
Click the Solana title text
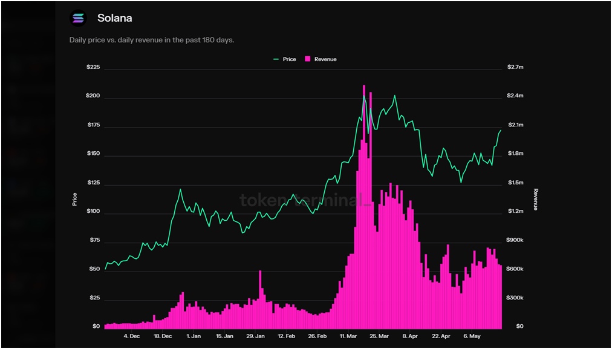point(114,18)
